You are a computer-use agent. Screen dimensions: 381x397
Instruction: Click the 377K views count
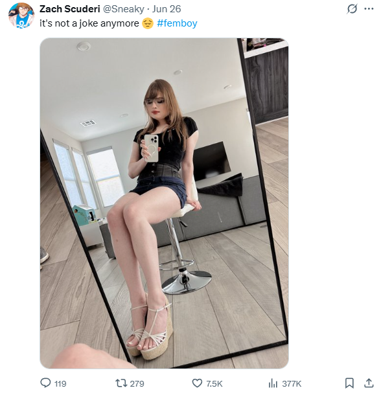[x=292, y=384]
